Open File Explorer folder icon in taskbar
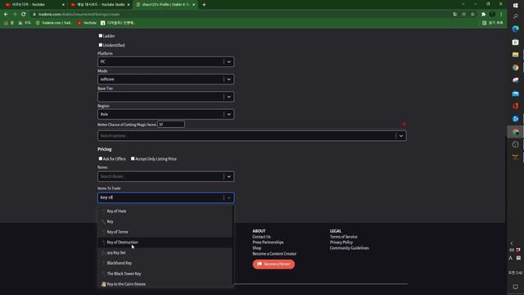Screen dimensions: 524x295 tap(515, 55)
